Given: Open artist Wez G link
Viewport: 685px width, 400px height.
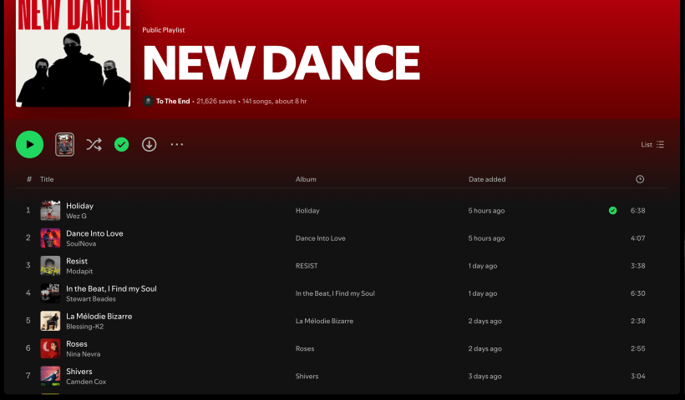Looking at the screenshot, I should pyautogui.click(x=76, y=217).
